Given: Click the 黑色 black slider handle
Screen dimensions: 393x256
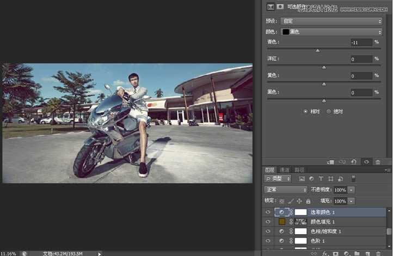Looking at the screenshot, I should tap(324, 101).
